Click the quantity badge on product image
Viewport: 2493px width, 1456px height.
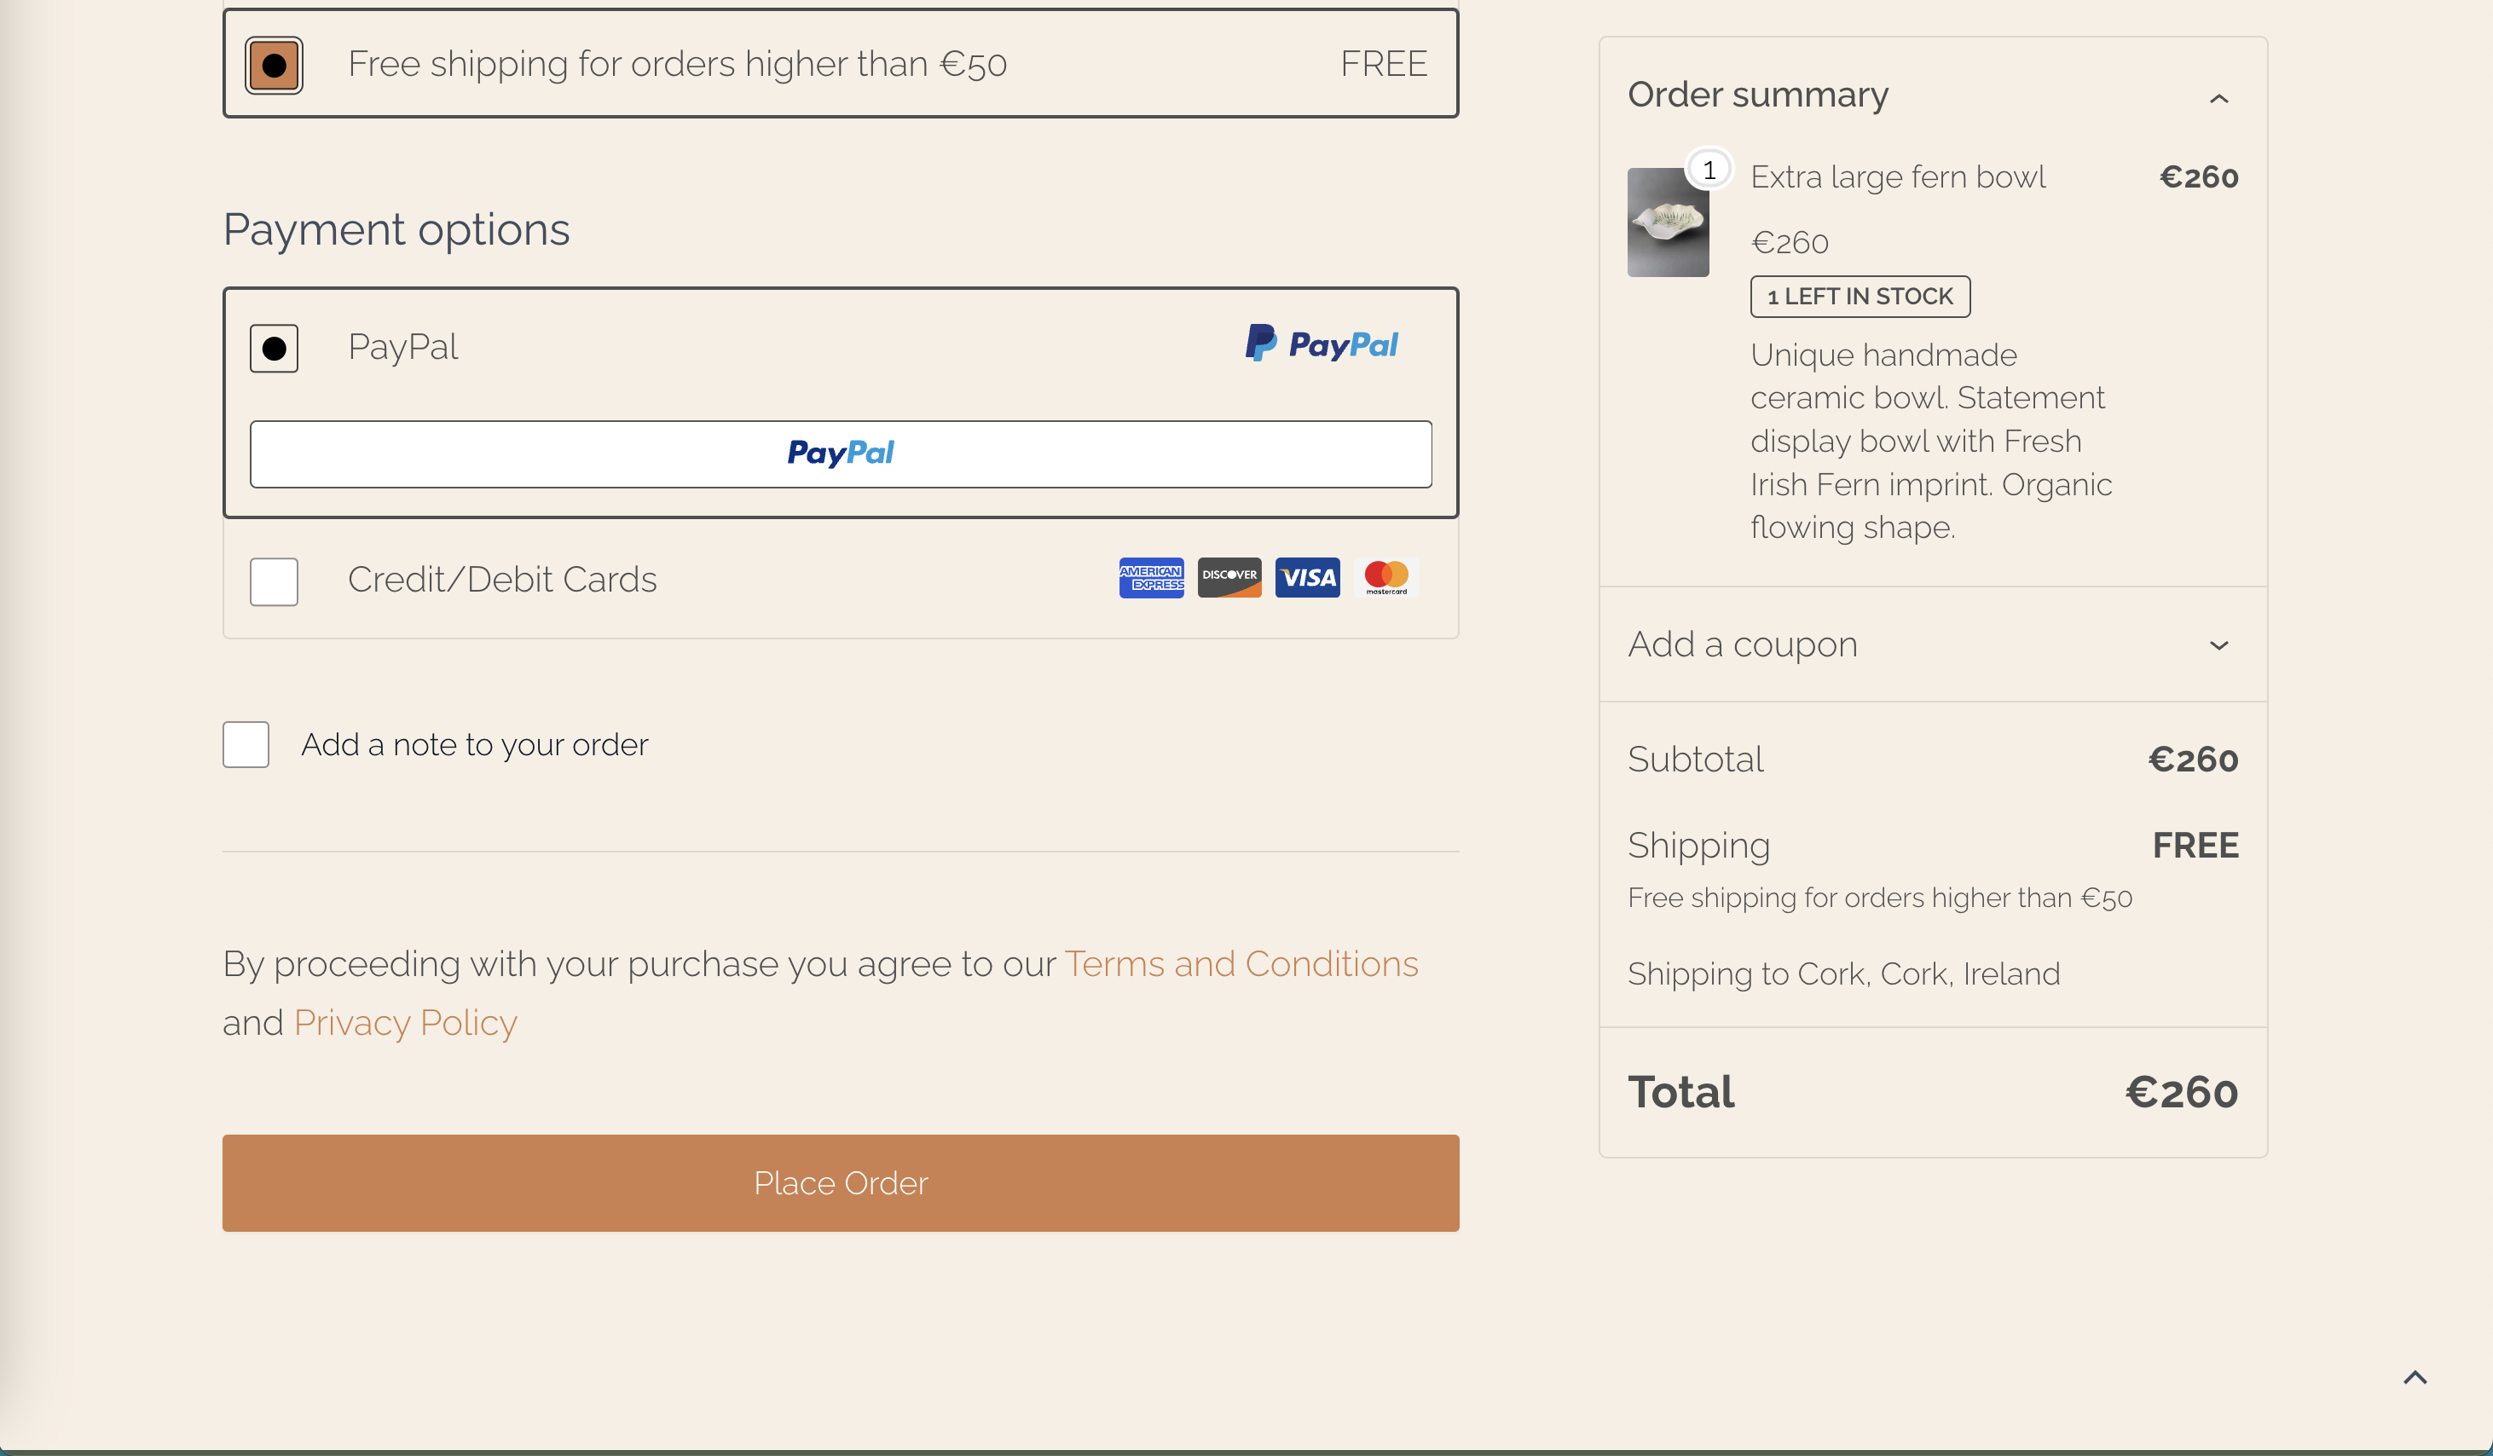(1709, 170)
